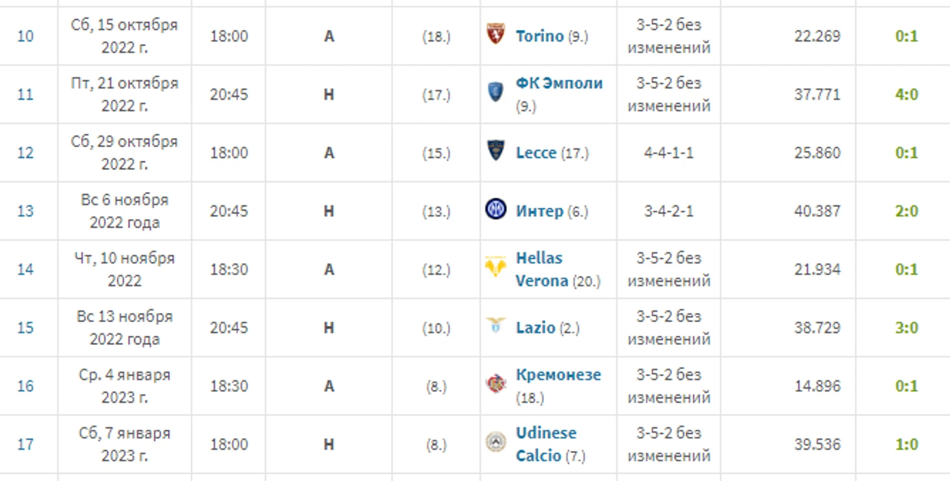Click the Inter club crest icon

(x=496, y=209)
